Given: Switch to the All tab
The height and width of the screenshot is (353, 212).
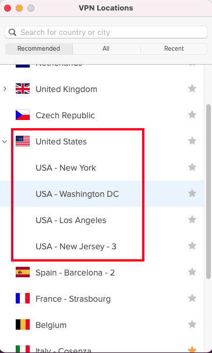Looking at the screenshot, I should pos(106,48).
